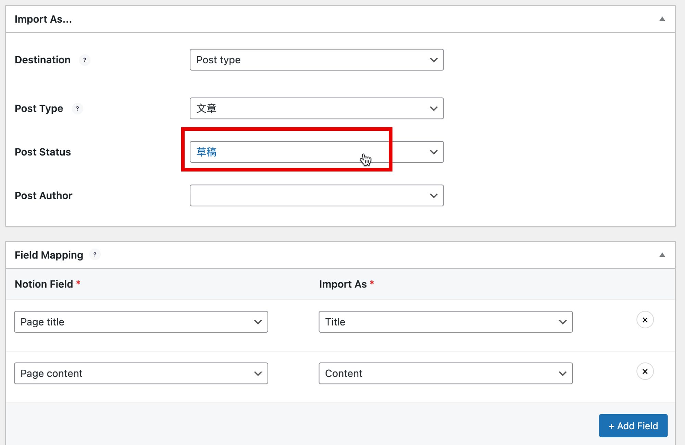The image size is (685, 445).
Task: Click the Post Author dropdown chevron arrow
Action: [x=434, y=195]
